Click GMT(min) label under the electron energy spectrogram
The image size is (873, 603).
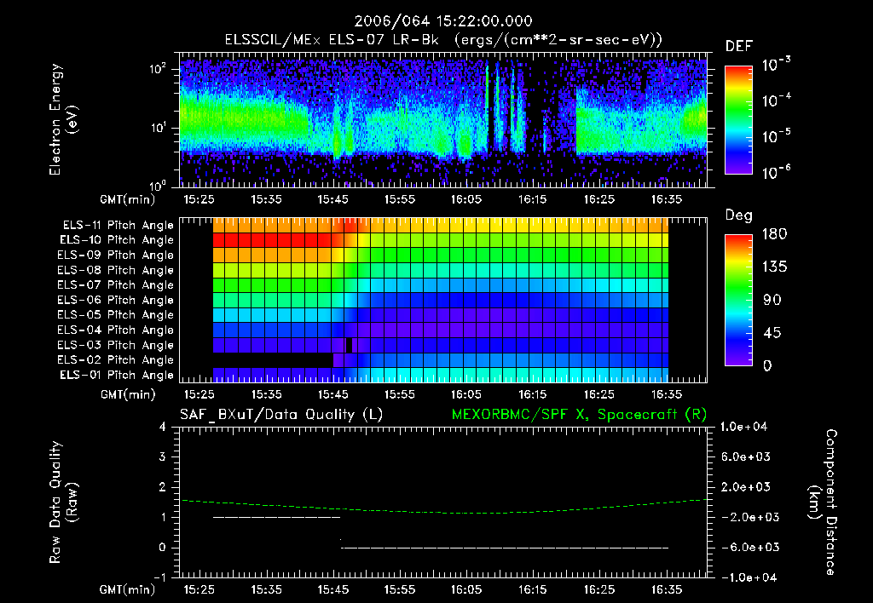tap(128, 199)
